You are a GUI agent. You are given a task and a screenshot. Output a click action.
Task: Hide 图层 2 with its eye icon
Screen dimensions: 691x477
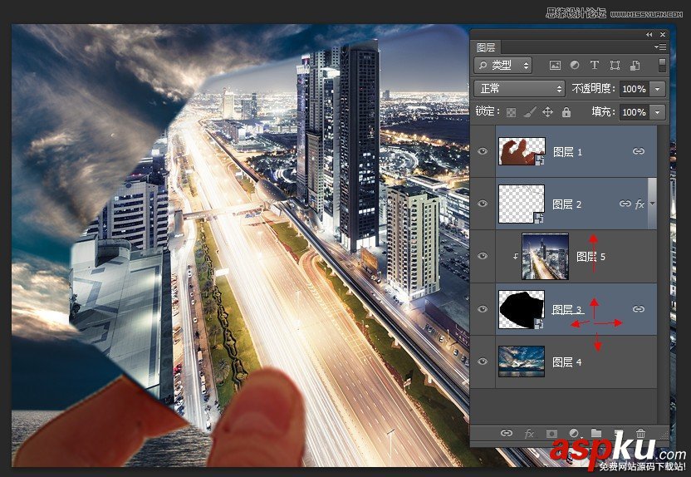point(483,204)
